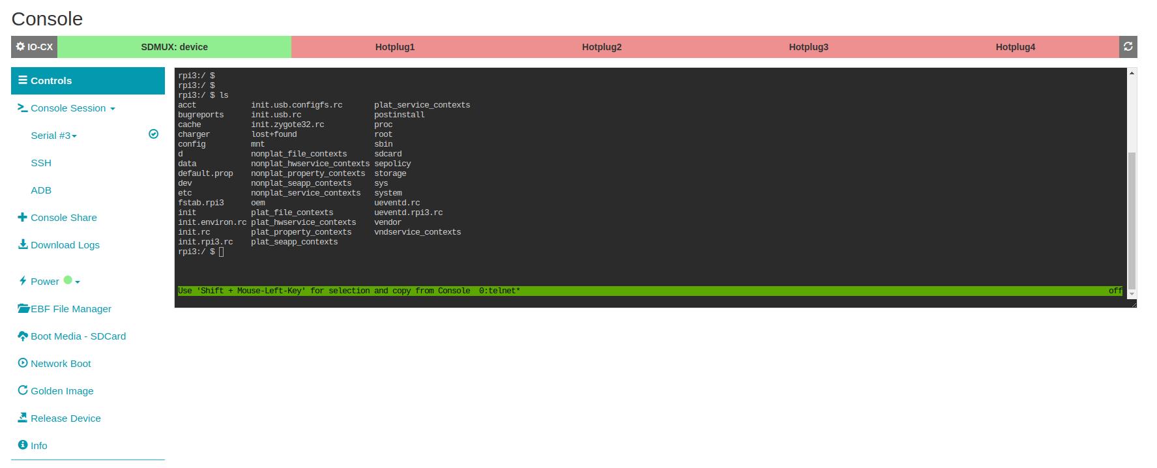
Task: Click the green telnet status bar
Action: pos(651,291)
